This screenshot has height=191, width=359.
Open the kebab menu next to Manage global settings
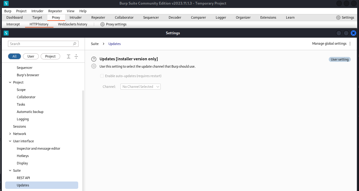[x=350, y=43]
